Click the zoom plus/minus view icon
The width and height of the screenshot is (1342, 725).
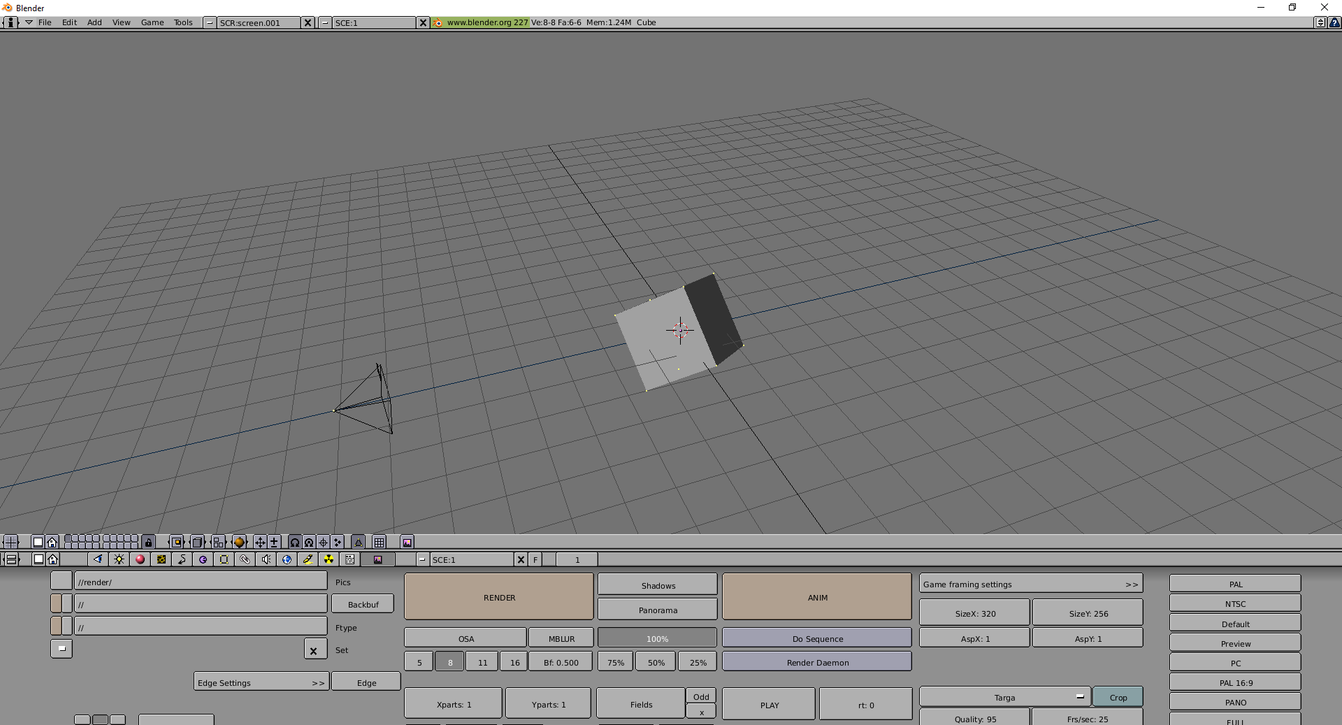pos(274,542)
